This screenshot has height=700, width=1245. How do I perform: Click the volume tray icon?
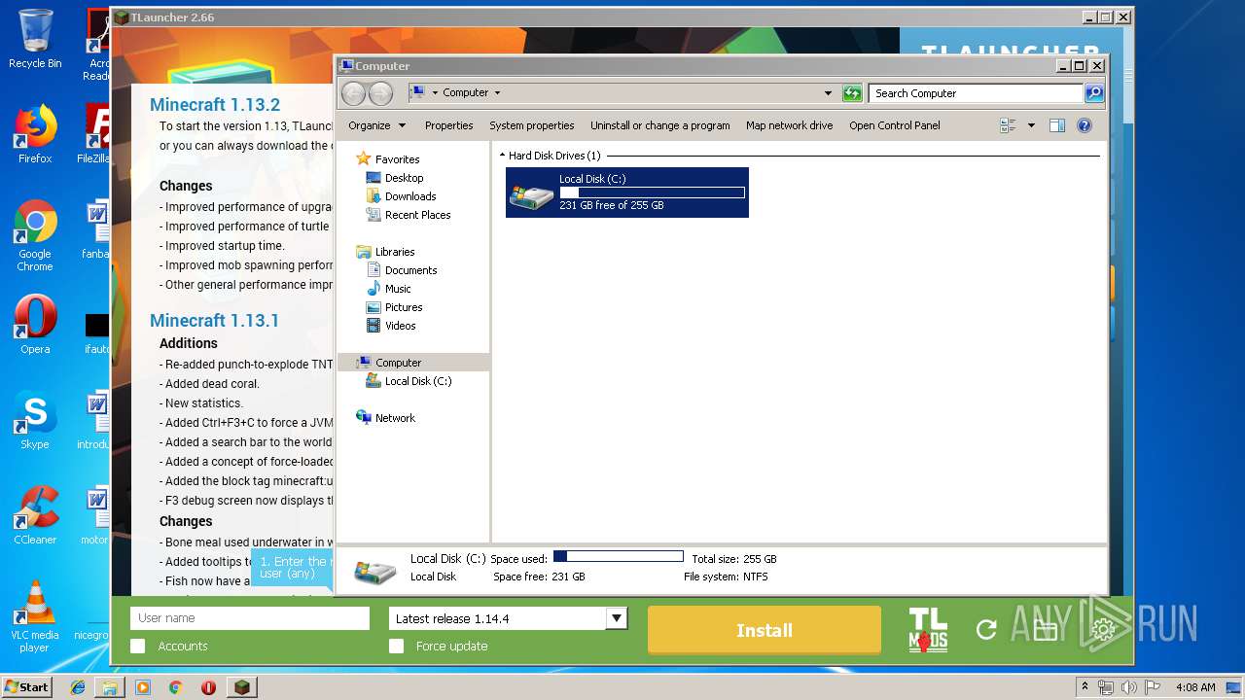click(1128, 686)
